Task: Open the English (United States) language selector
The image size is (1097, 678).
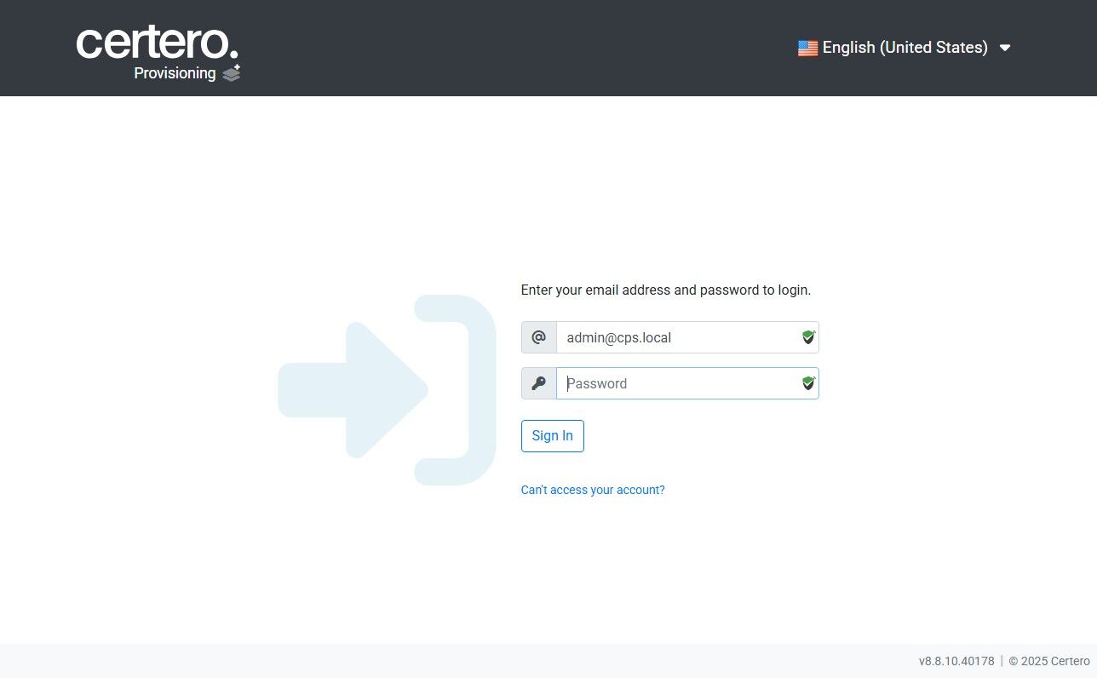Action: (905, 48)
